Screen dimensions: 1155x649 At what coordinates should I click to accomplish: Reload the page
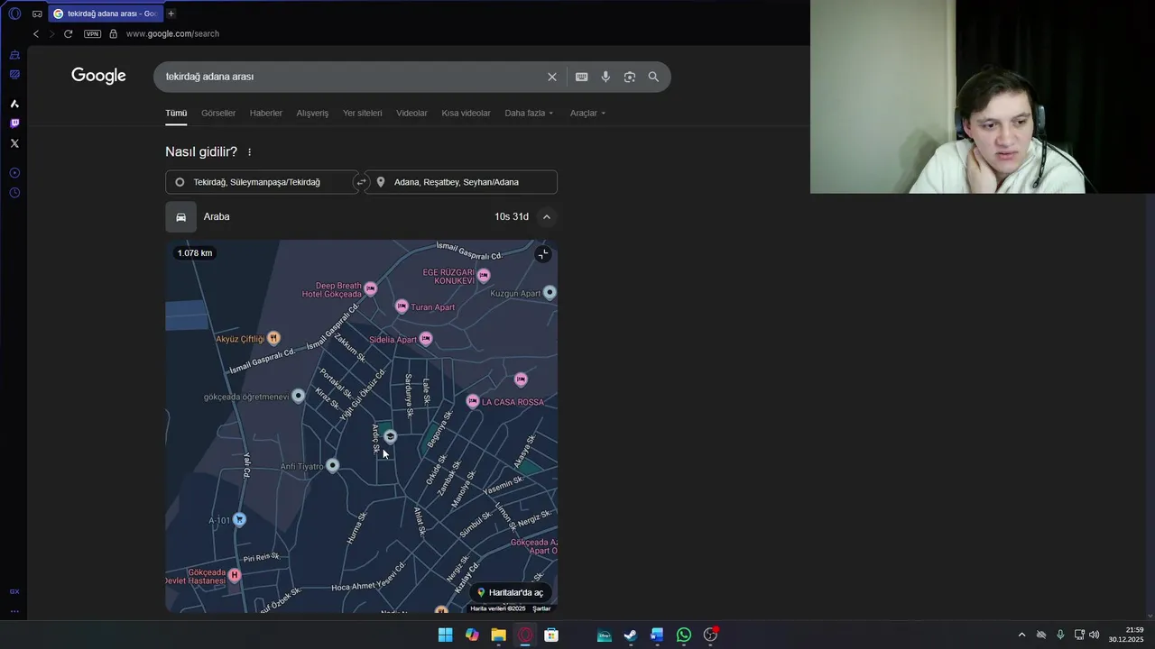click(x=68, y=33)
